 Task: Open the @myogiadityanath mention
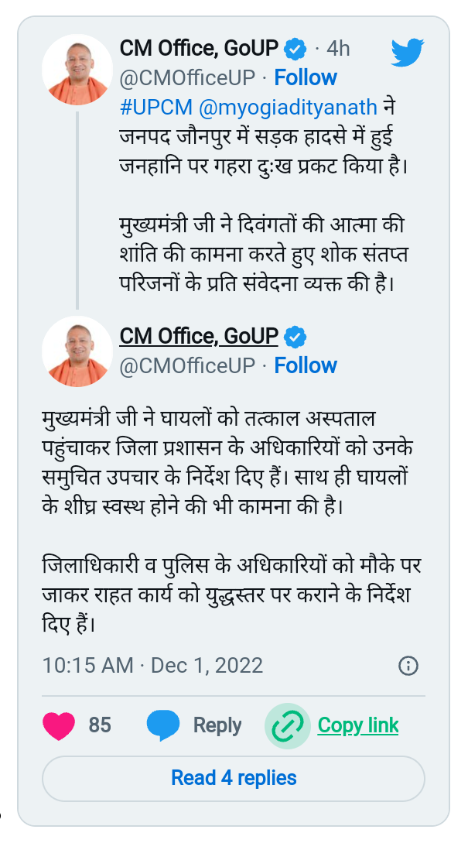(288, 108)
